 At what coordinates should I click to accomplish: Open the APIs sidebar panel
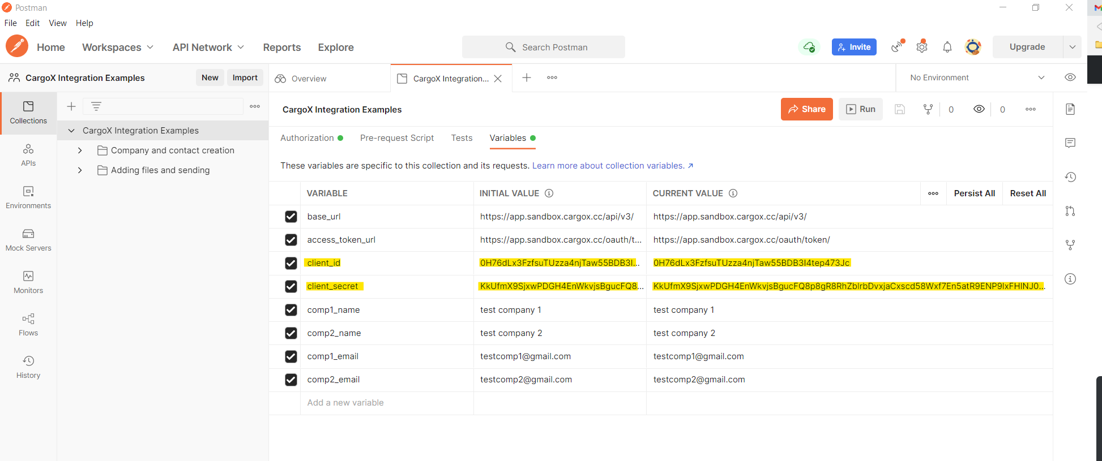(28, 156)
